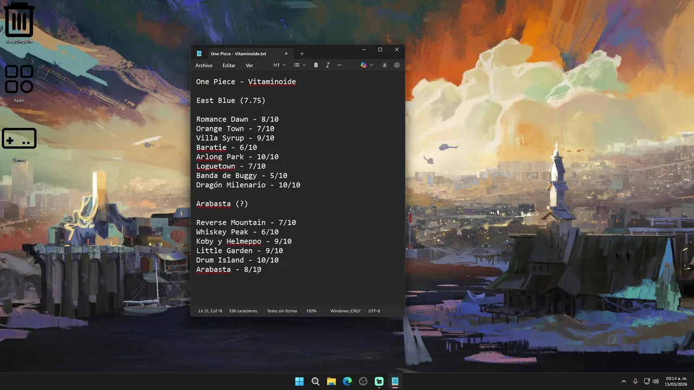
Task: Show hidden system tray icons
Action: (x=624, y=381)
